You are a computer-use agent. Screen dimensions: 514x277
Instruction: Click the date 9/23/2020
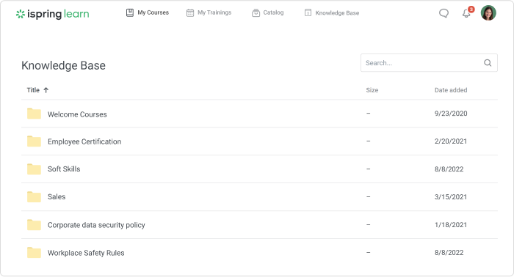(x=451, y=114)
